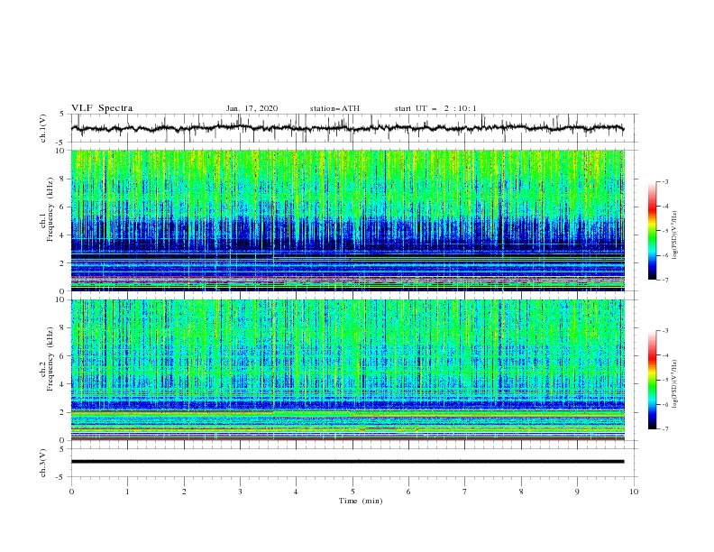The image size is (714, 552).
Task: Click time axis tick label '3'
Action: point(240,492)
